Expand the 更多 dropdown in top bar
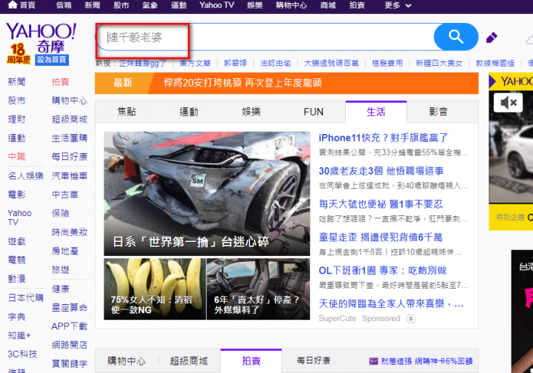533x373 pixels. tap(398, 5)
